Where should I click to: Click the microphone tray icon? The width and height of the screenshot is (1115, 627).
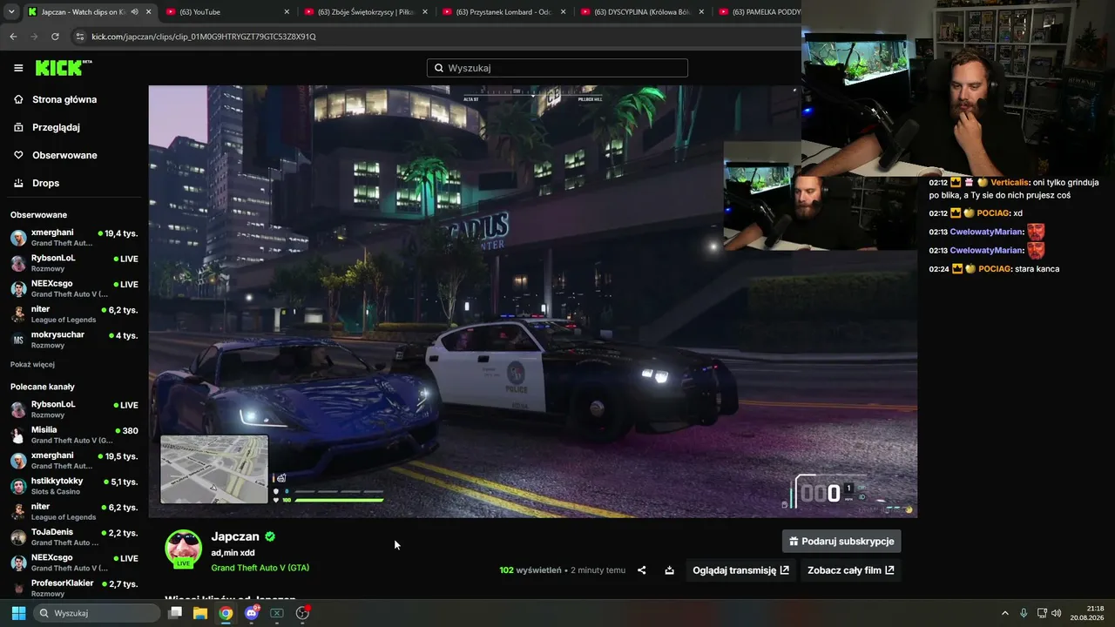(1024, 613)
